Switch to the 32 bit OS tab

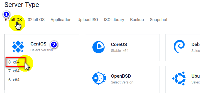tap(36, 20)
